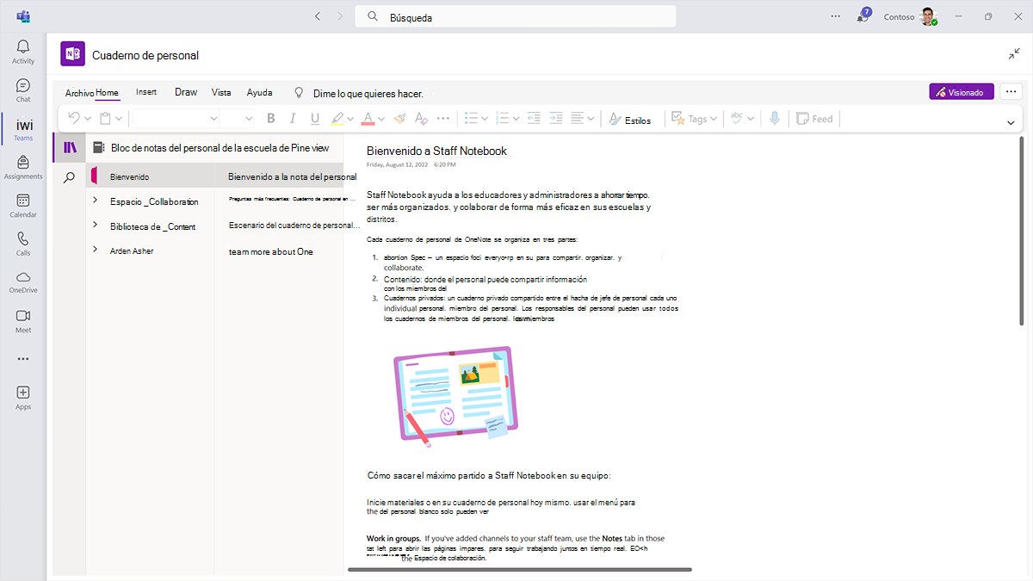Increase indent using the ribbon icon
Image resolution: width=1033 pixels, height=581 pixels.
pyautogui.click(x=556, y=119)
